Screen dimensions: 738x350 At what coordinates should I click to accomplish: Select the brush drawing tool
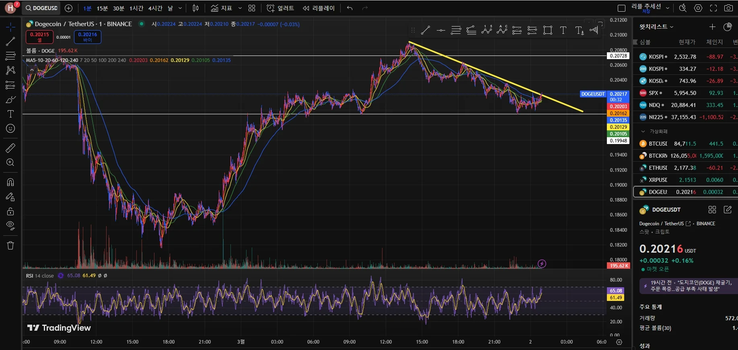click(x=10, y=99)
